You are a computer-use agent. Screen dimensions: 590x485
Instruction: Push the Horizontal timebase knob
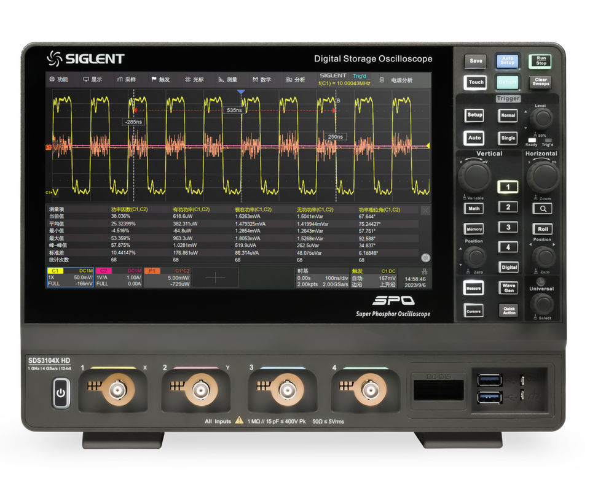[x=542, y=176]
